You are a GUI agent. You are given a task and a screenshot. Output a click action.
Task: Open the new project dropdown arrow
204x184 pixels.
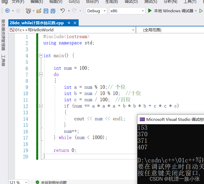[x=34, y=11]
